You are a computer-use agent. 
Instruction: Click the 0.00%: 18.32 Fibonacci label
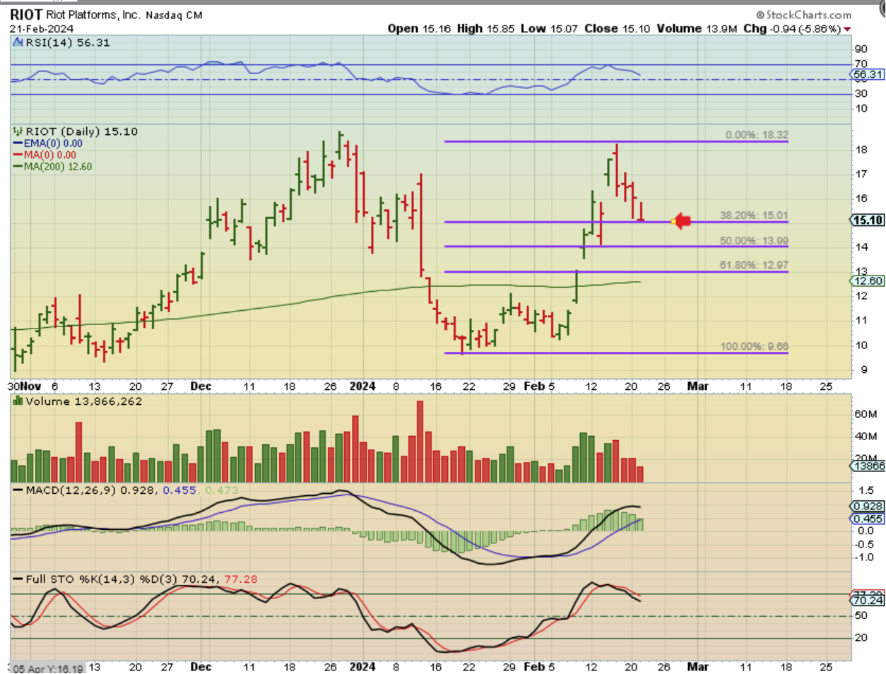click(x=757, y=135)
